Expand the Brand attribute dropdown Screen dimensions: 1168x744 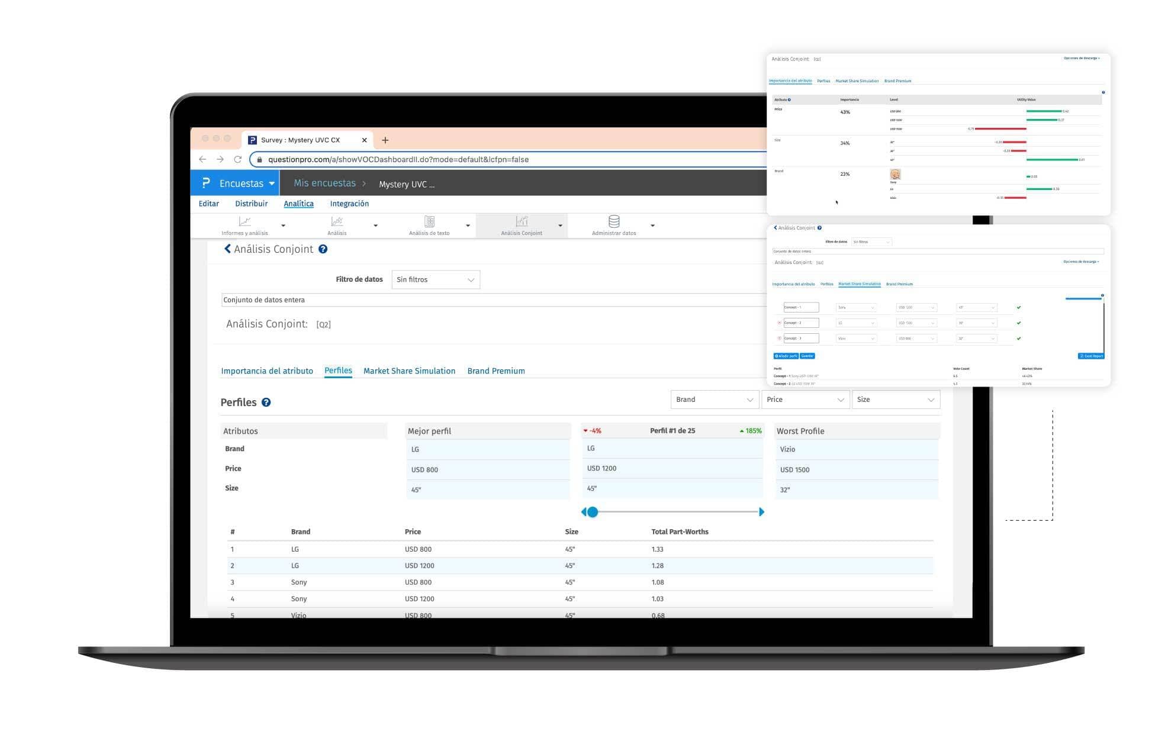[x=714, y=400]
